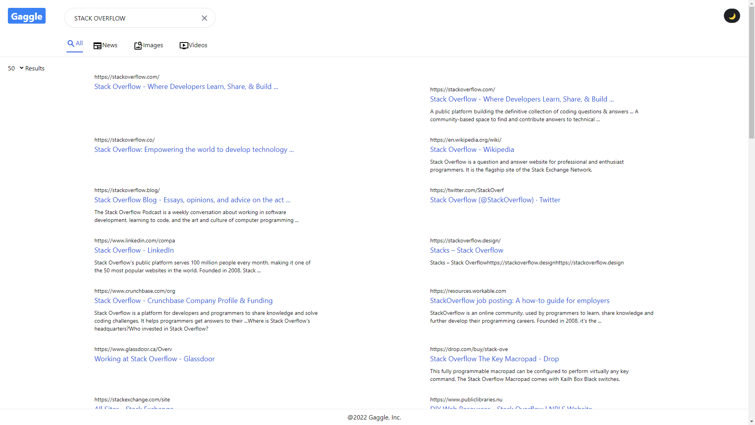755x425 pixels.
Task: Click the https://stackexchange.com/site URL text
Action: (132, 399)
